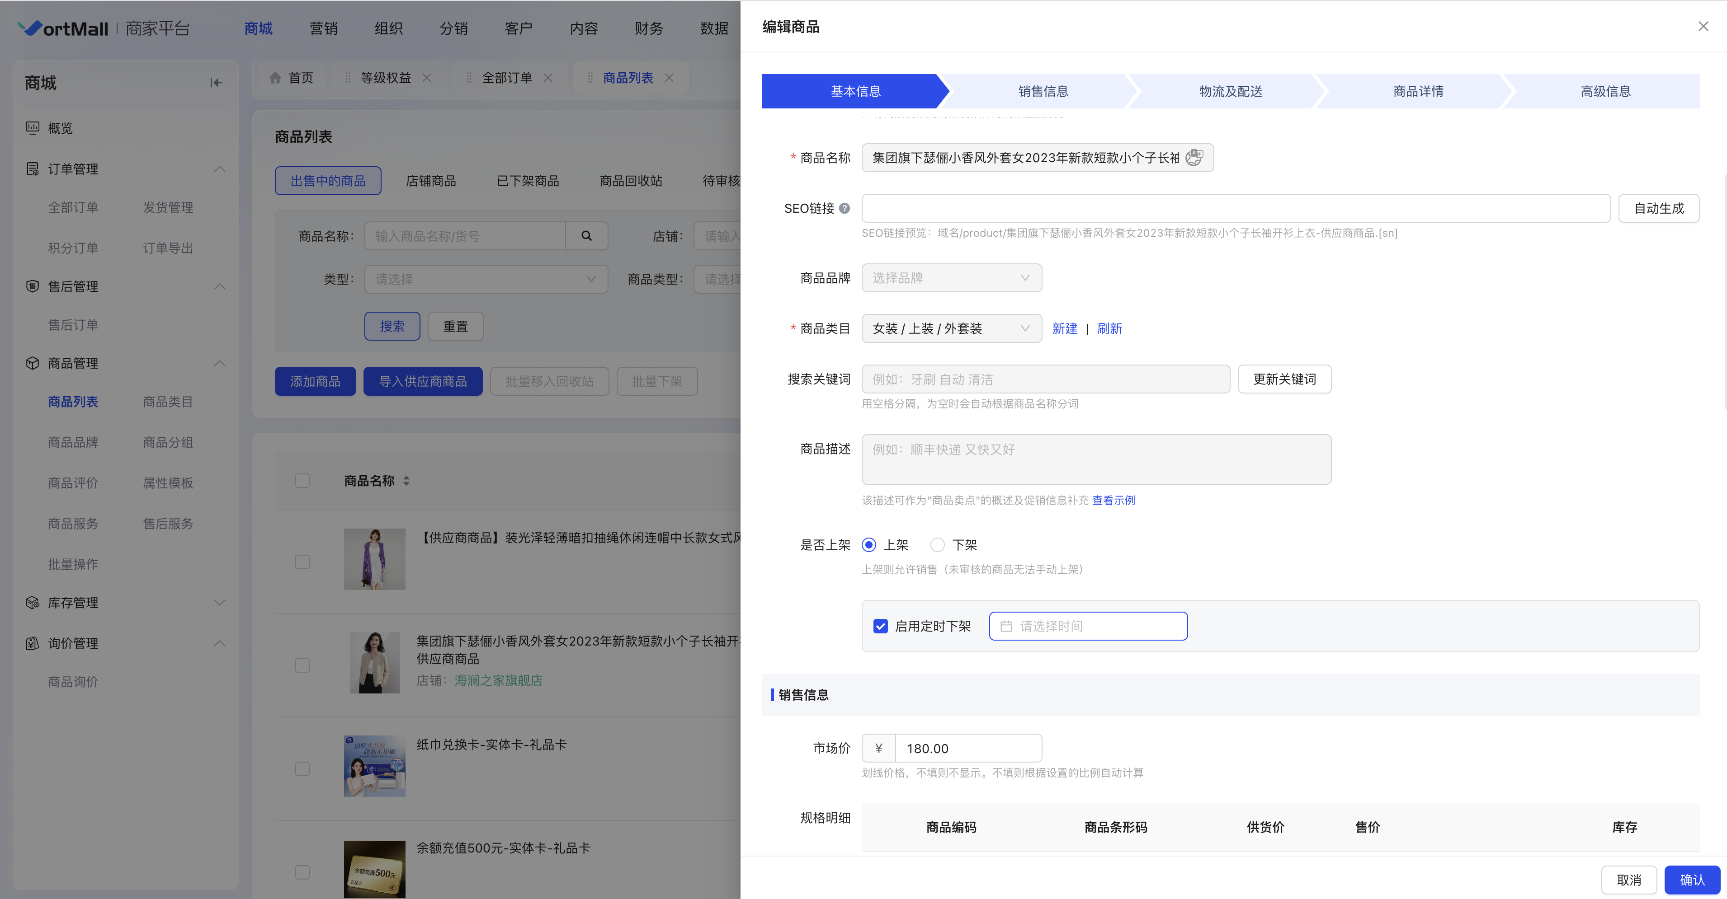Select the 下架 radio button
This screenshot has width=1727, height=899.
pos(937,545)
